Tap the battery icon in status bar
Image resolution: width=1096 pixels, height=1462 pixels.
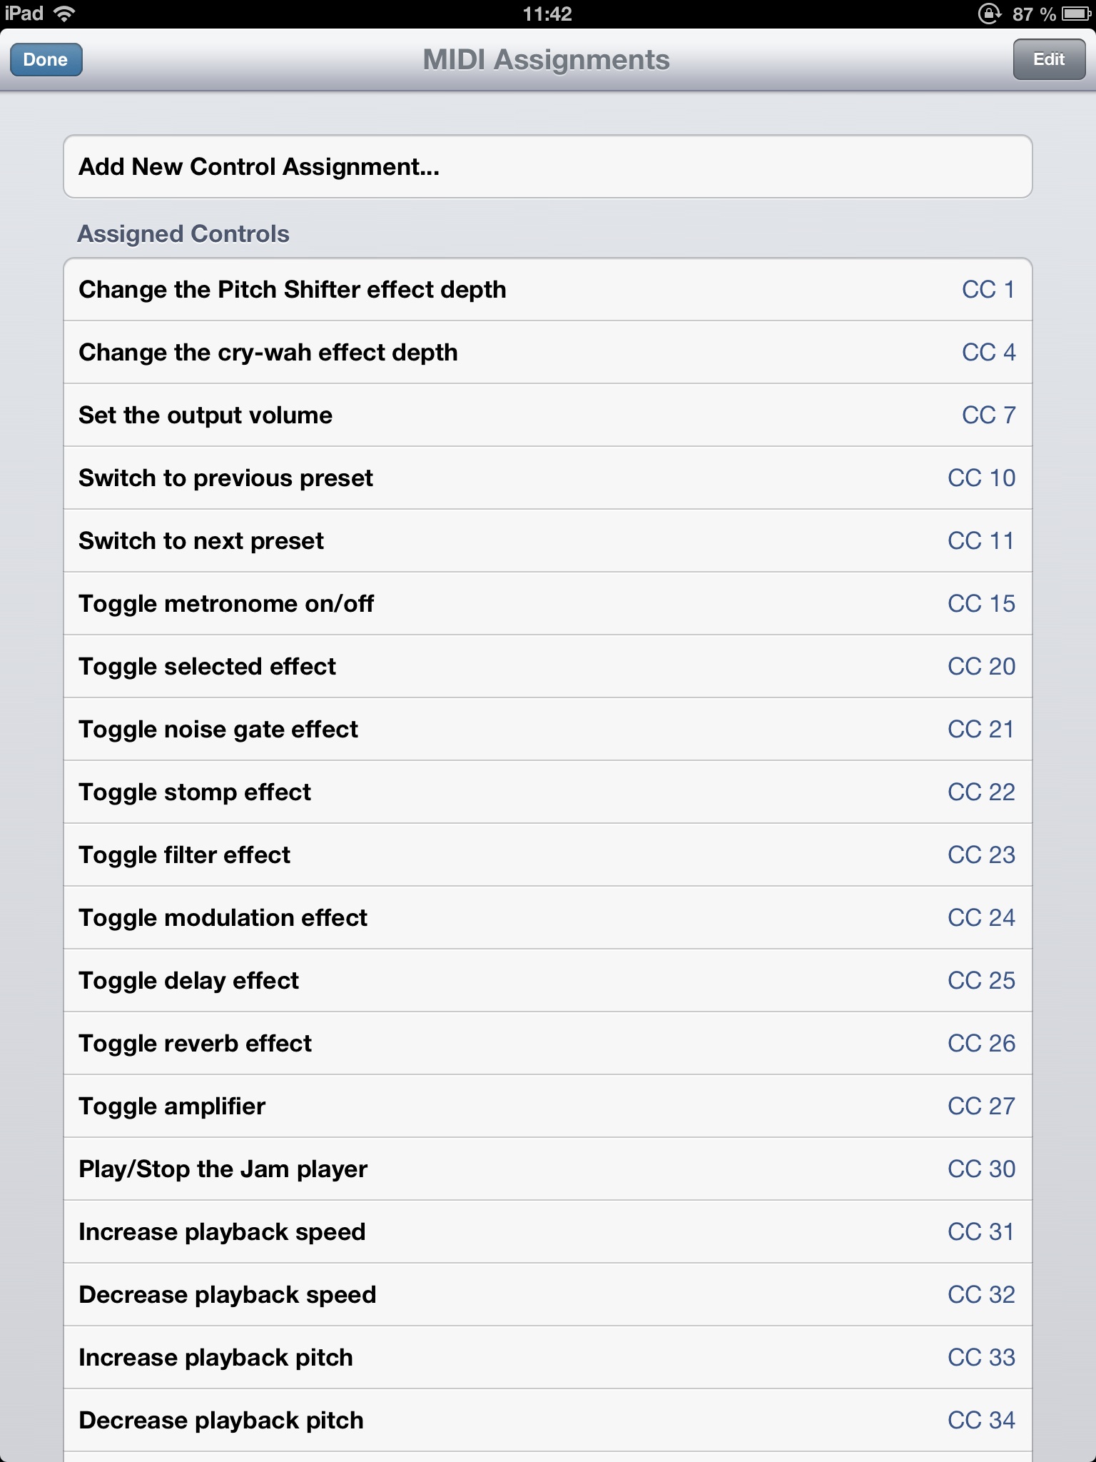click(x=1076, y=14)
